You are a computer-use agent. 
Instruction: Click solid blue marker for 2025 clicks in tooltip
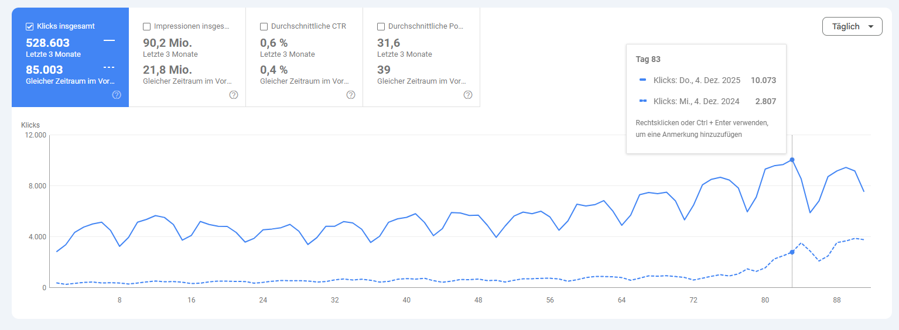click(642, 80)
